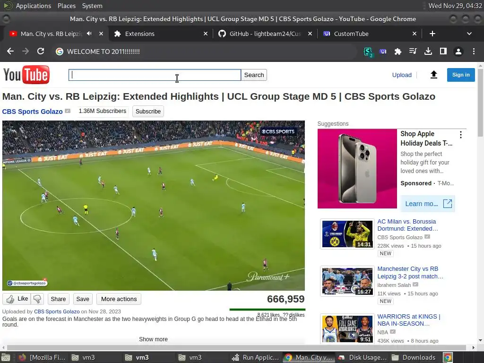
Task: Open Mozilla Firefox taskbar item
Action: (43, 357)
